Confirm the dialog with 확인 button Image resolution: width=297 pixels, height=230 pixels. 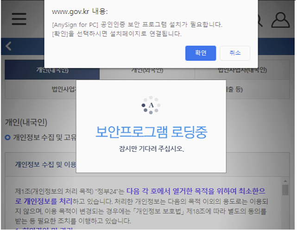[201, 53]
